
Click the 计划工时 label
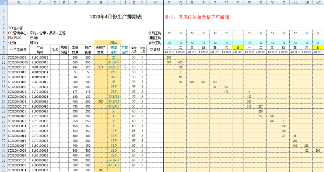click(x=155, y=33)
